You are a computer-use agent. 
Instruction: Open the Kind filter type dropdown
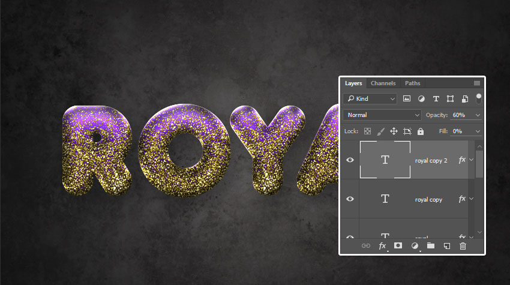[x=370, y=98]
